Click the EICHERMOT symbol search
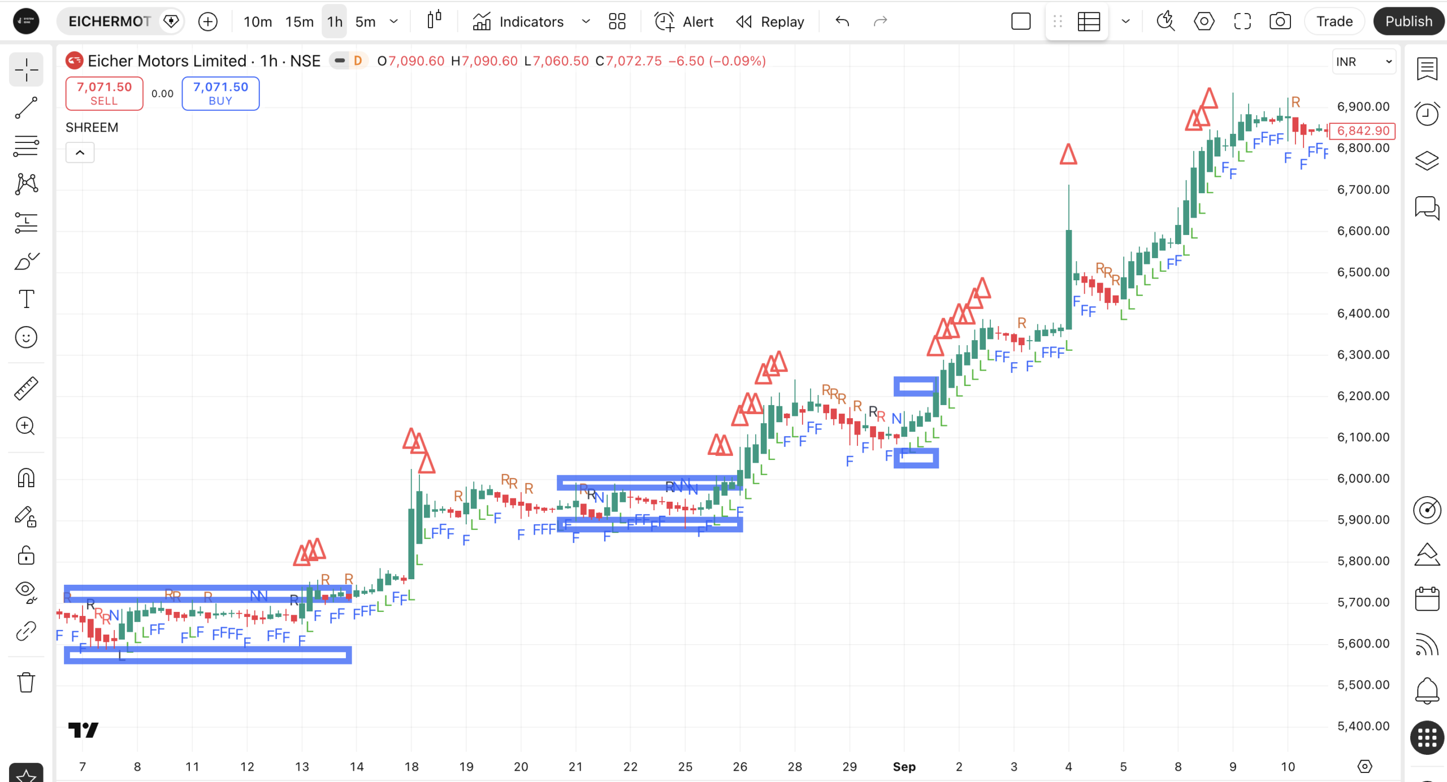 110,21
